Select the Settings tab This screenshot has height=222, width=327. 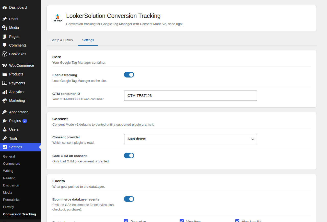88,40
